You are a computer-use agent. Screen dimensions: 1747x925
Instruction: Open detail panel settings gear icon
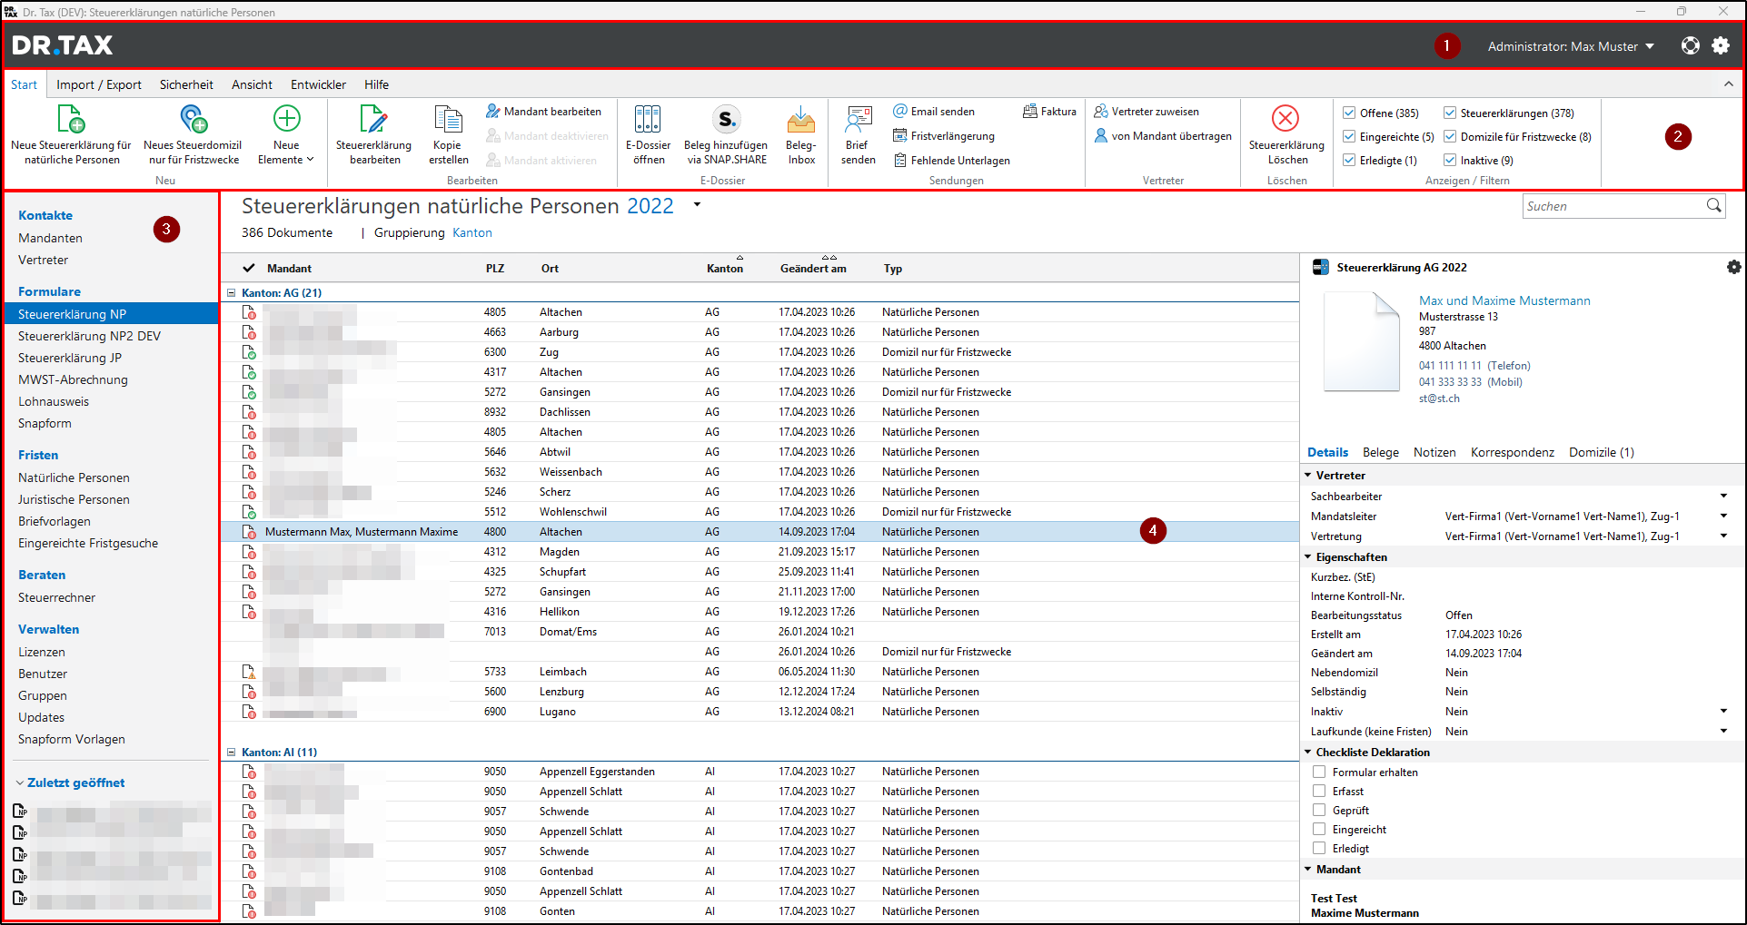point(1733,267)
